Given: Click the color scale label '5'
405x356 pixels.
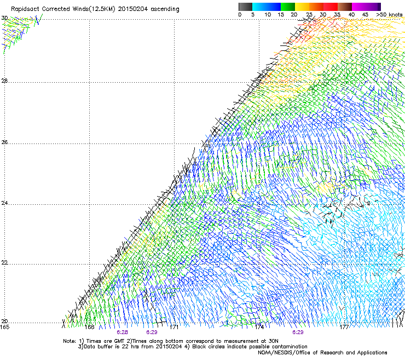Looking at the screenshot, I should click(253, 15).
